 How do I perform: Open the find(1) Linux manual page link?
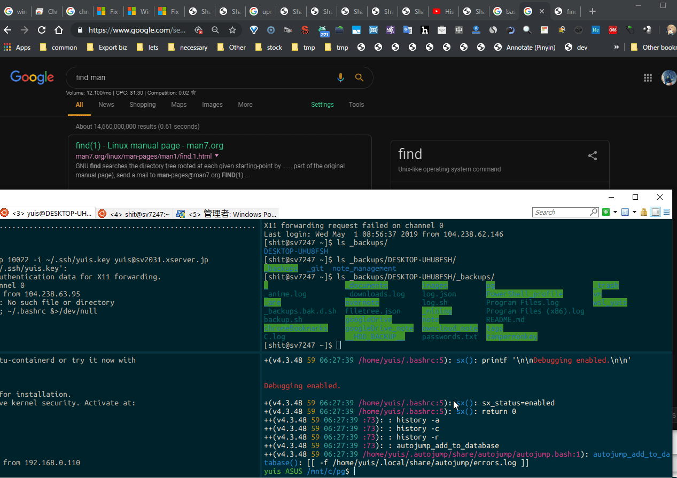(x=149, y=145)
